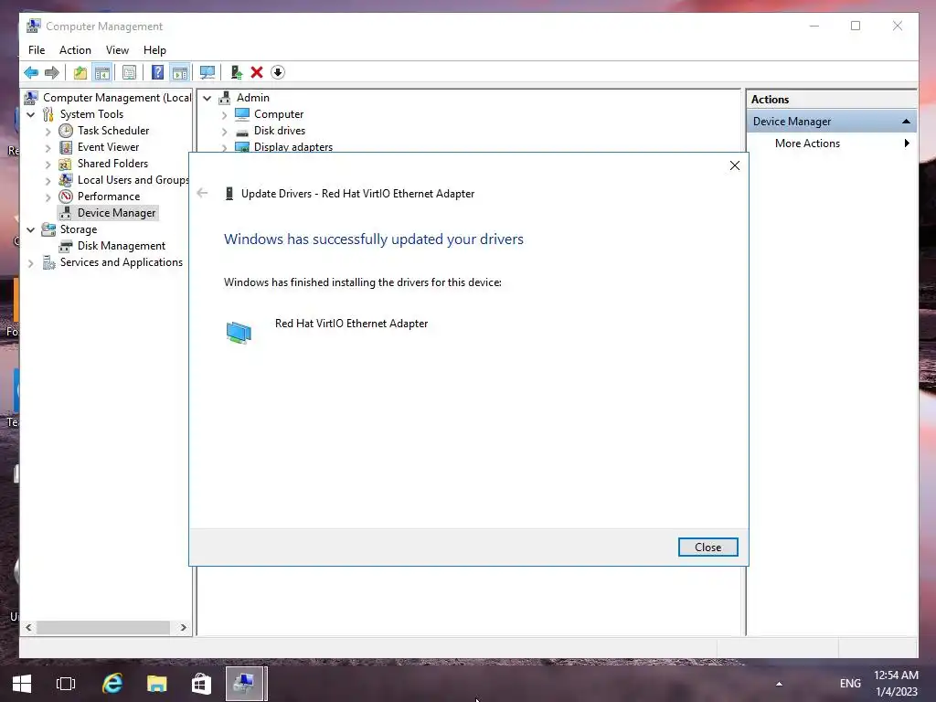
Task: Select Device Manager in the tree
Action: [x=116, y=213]
